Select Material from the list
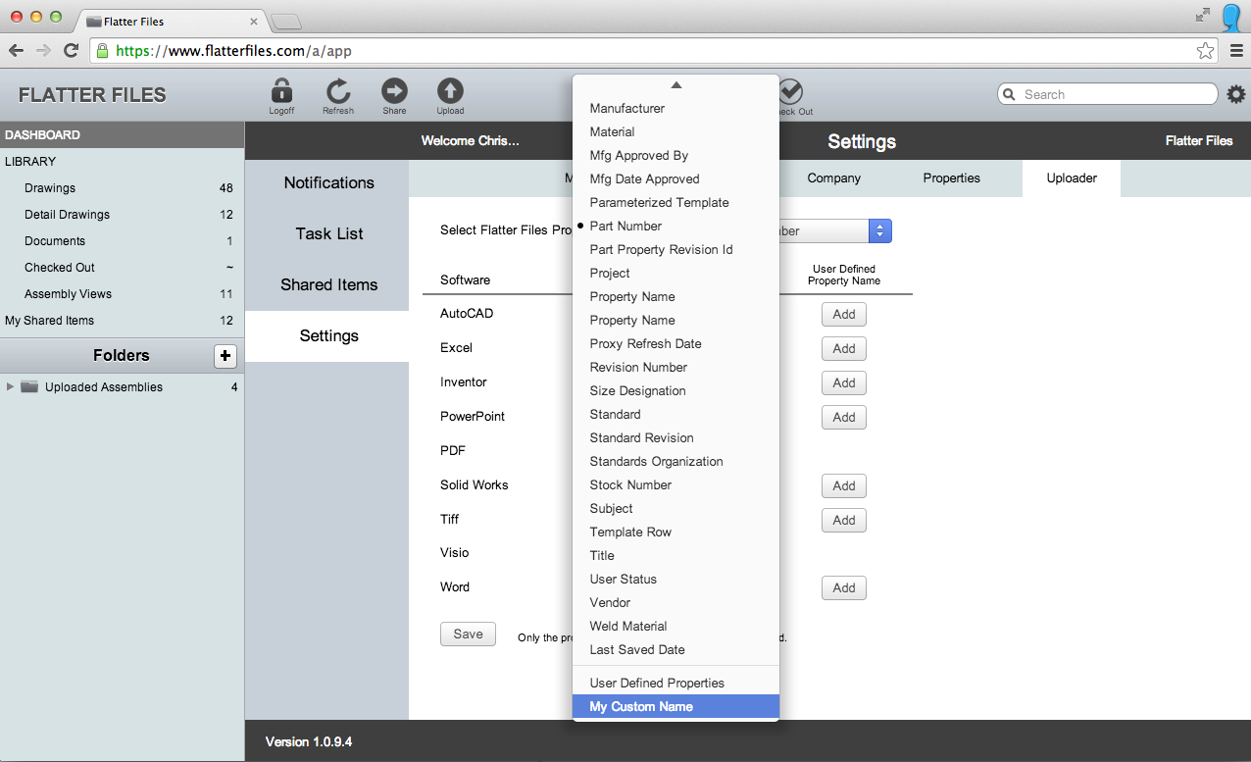The image size is (1251, 762). point(676,131)
